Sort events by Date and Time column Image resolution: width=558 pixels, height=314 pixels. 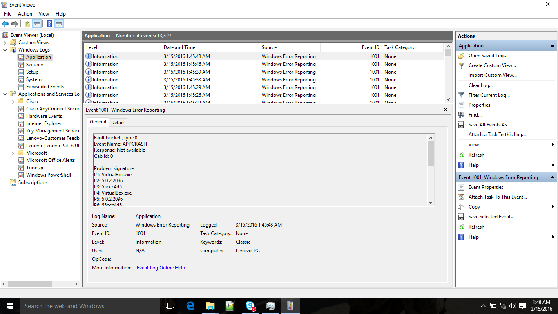[x=210, y=47]
